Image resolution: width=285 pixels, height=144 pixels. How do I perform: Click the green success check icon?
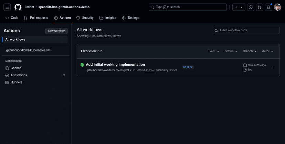82,65
